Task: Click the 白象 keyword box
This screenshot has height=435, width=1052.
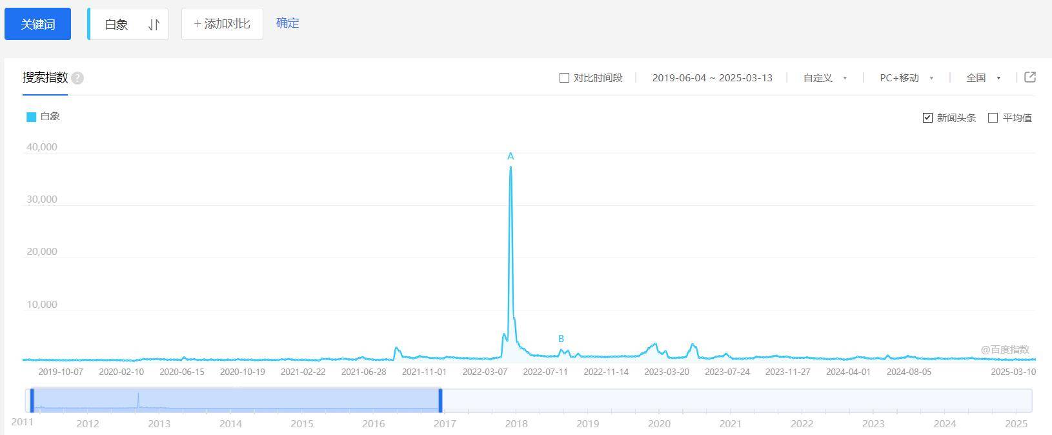Action: click(x=128, y=24)
